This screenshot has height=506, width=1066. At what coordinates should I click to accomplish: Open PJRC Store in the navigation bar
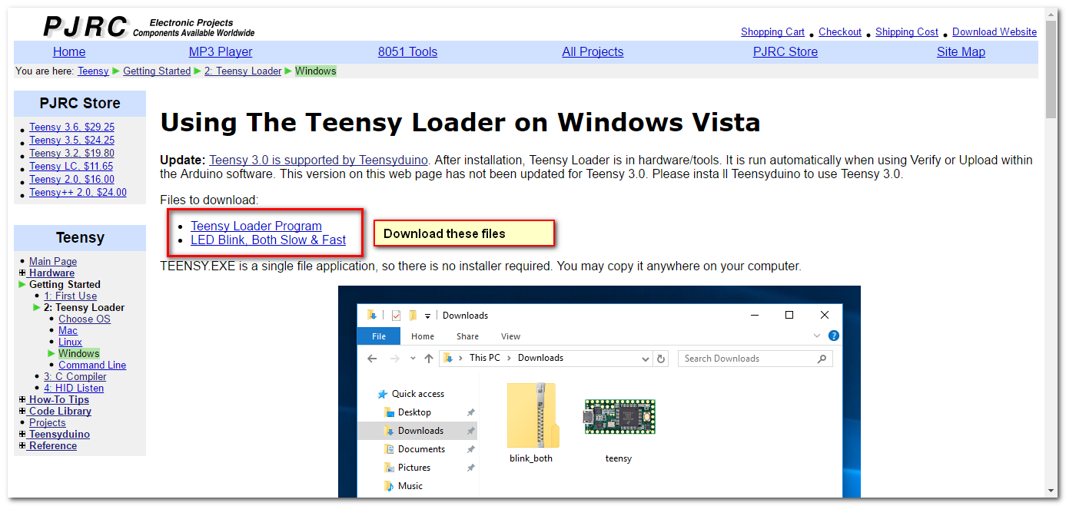click(x=785, y=52)
